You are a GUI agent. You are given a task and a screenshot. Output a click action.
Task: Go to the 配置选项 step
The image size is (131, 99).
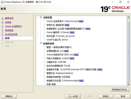[9, 18]
